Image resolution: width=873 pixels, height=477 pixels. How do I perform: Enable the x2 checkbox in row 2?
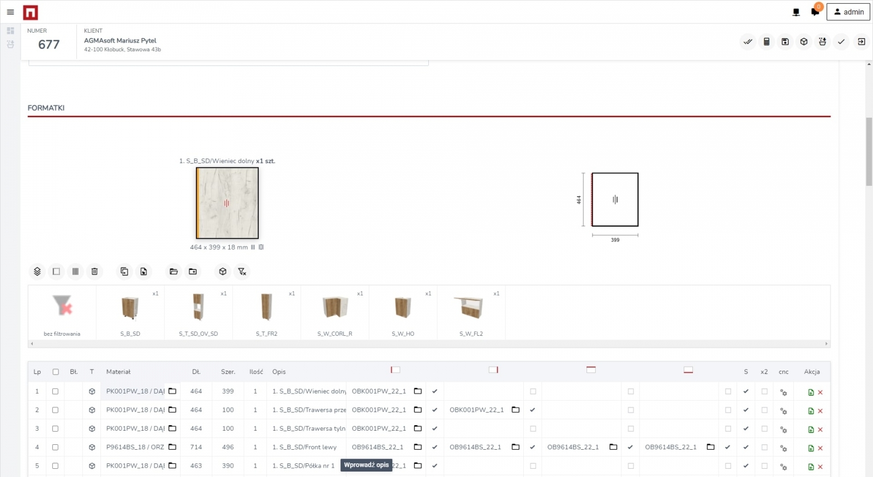764,410
